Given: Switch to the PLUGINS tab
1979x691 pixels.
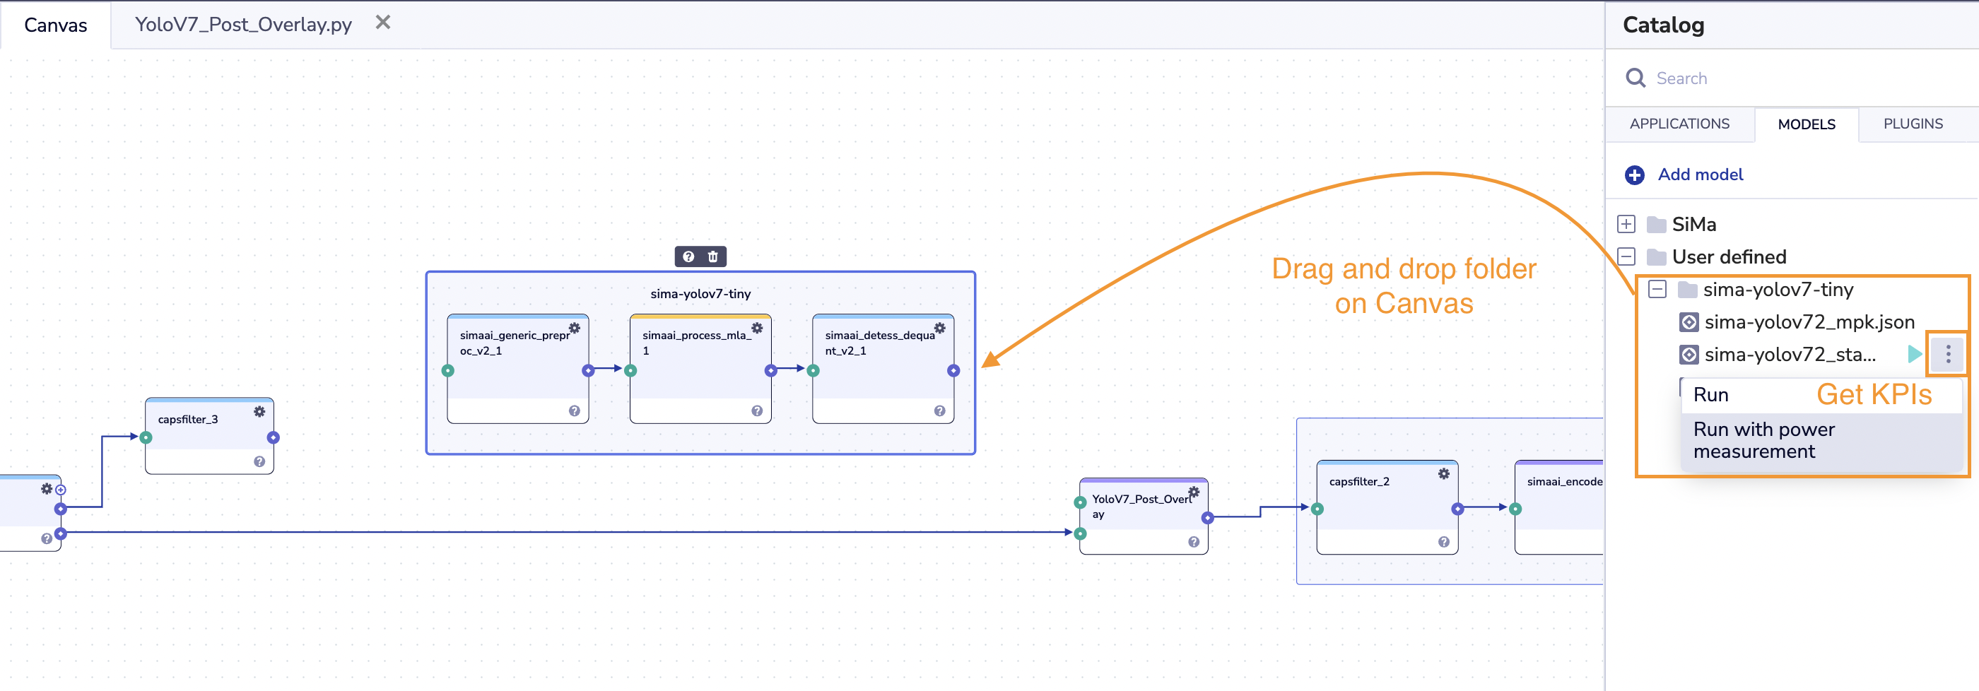Looking at the screenshot, I should tap(1913, 124).
